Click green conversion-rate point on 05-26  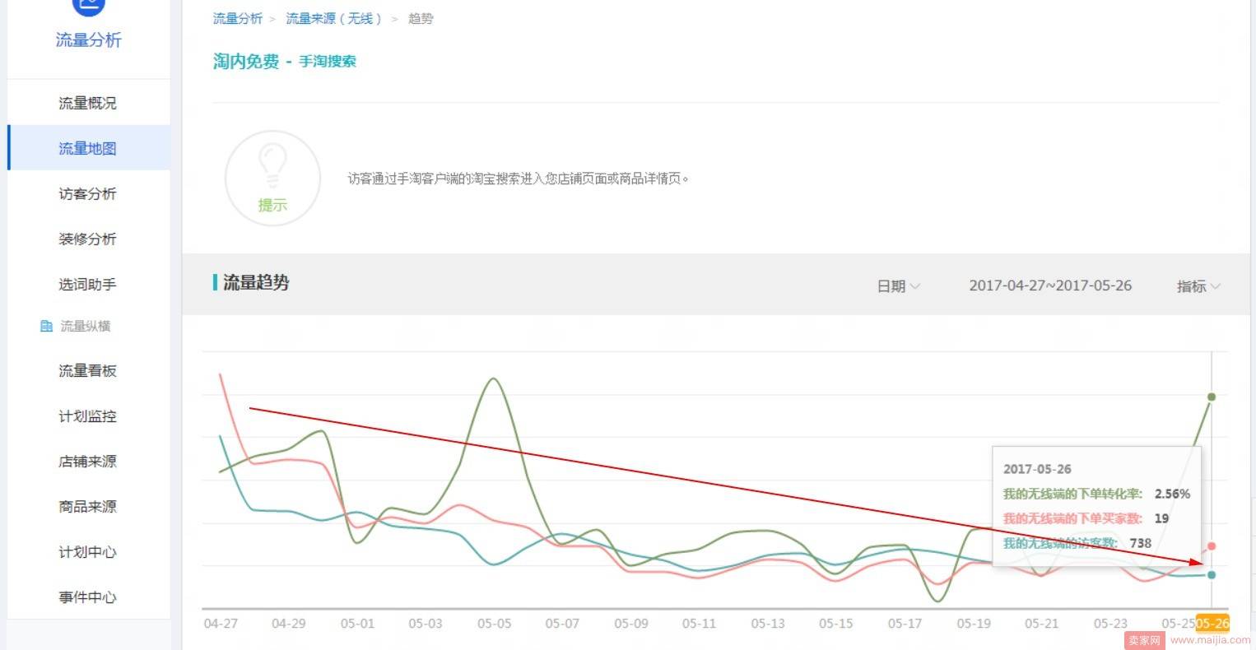[1212, 397]
